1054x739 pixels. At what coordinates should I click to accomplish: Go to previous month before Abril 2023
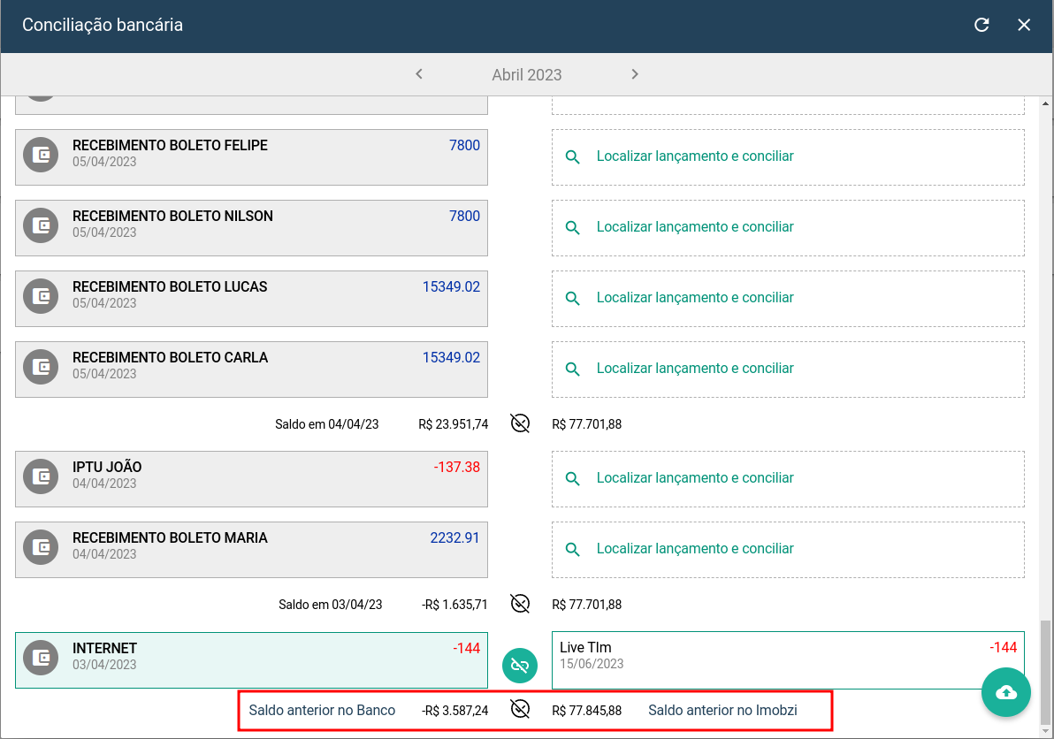(419, 74)
